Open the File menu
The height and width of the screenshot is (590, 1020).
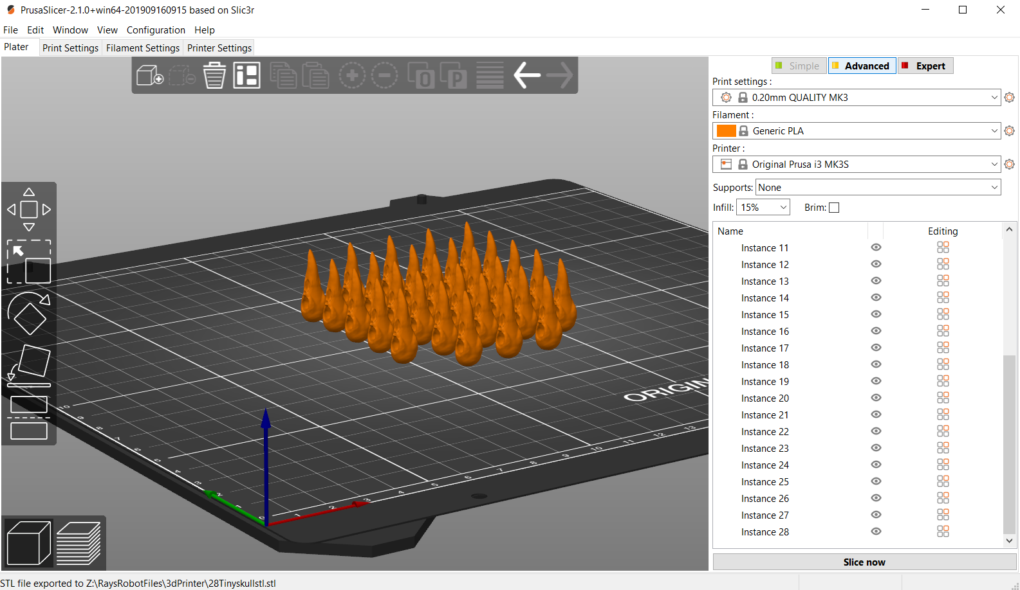click(11, 30)
